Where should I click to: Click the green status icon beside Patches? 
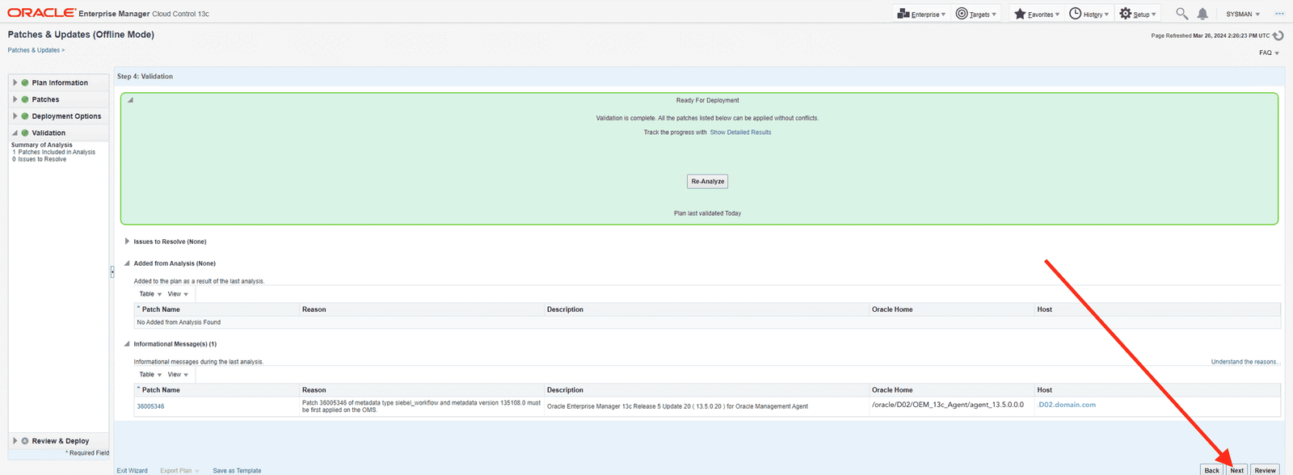click(25, 99)
